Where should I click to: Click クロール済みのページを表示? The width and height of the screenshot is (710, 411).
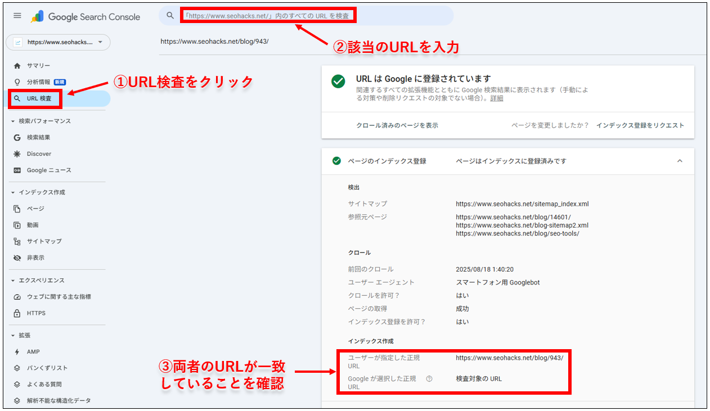pyautogui.click(x=397, y=125)
